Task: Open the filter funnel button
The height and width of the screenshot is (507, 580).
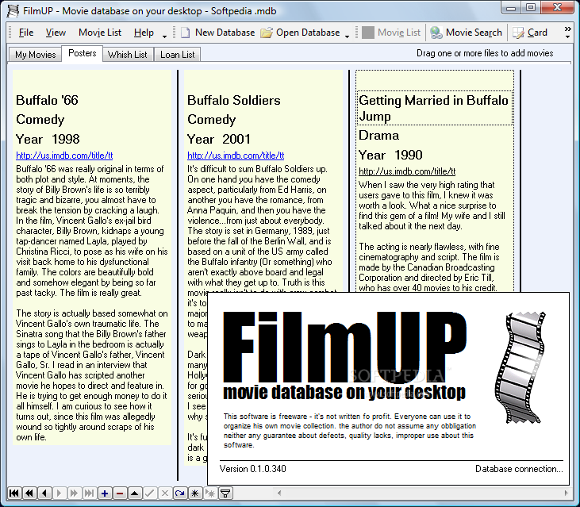Action: pyautogui.click(x=225, y=493)
